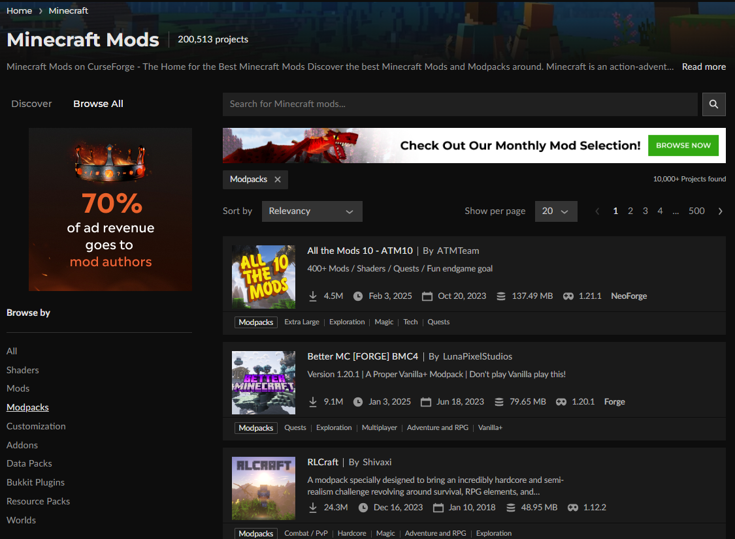735x539 pixels.
Task: Click Minecraft breadcrumb link
Action: tap(69, 11)
